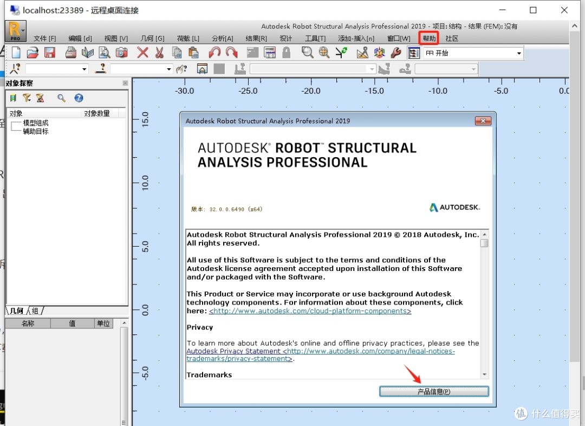Open the 添加-插入[n] menu
Screen dimensions: 585x426
[x=356, y=38]
